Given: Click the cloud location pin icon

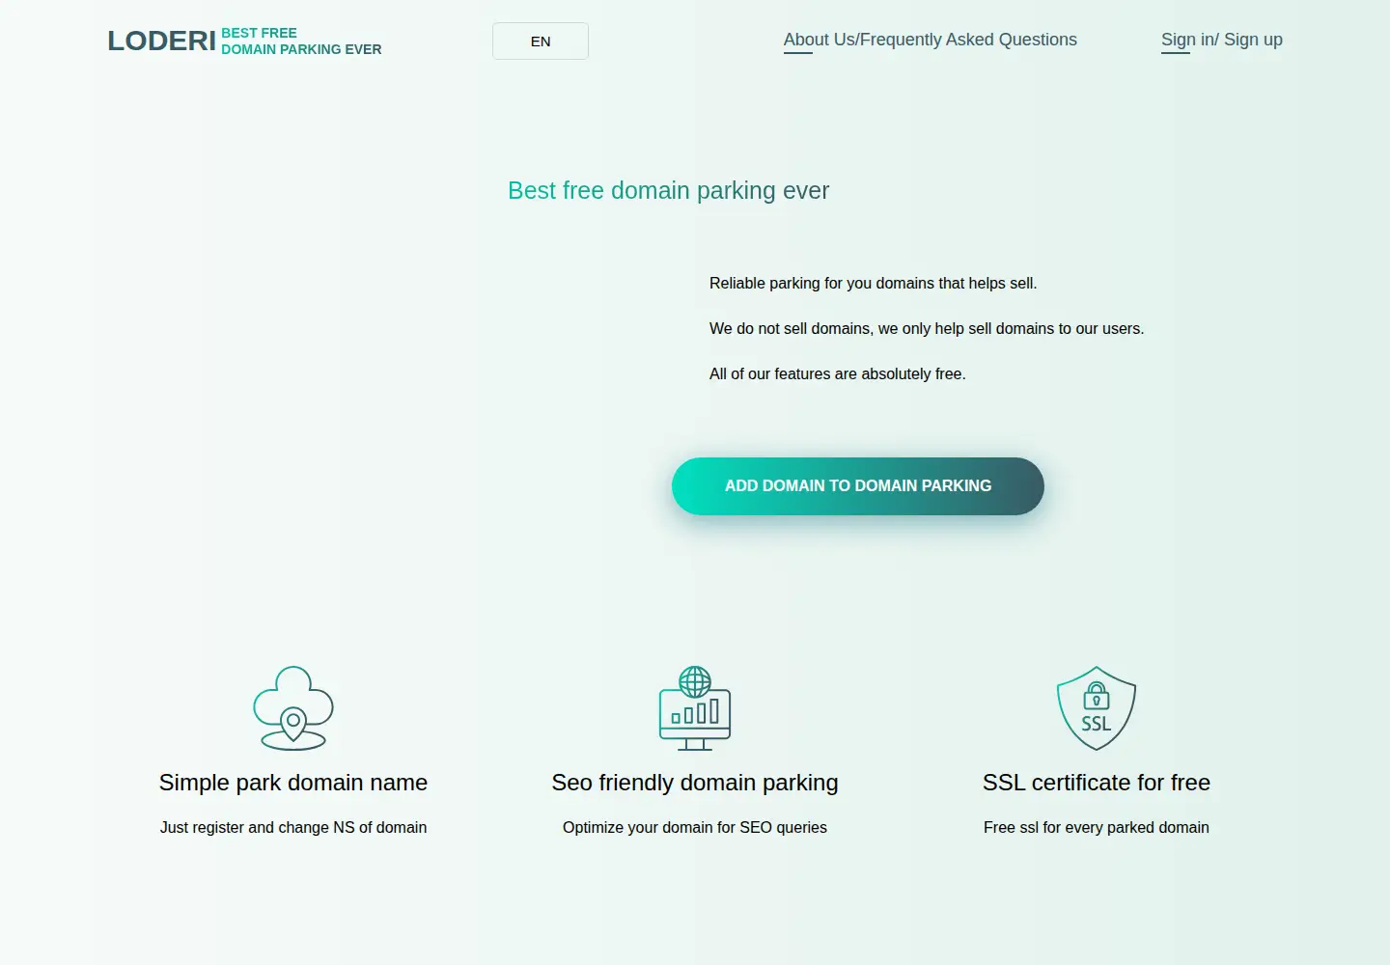Looking at the screenshot, I should (x=293, y=708).
